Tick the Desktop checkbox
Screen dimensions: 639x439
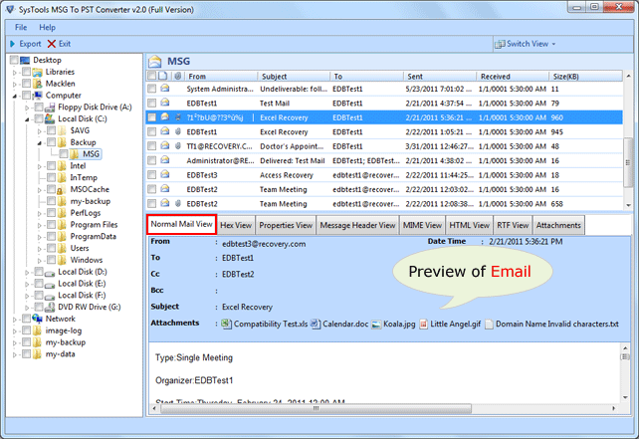coord(14,60)
